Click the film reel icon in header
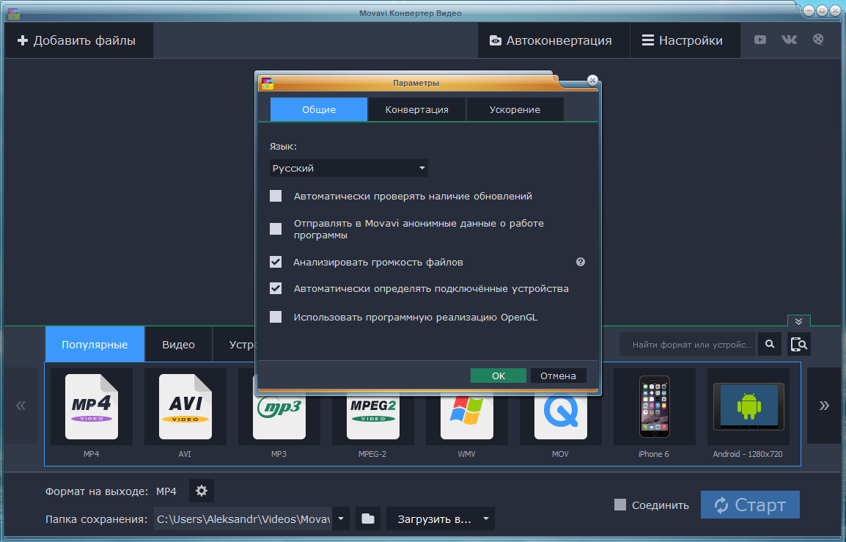This screenshot has width=846, height=542. [x=818, y=40]
